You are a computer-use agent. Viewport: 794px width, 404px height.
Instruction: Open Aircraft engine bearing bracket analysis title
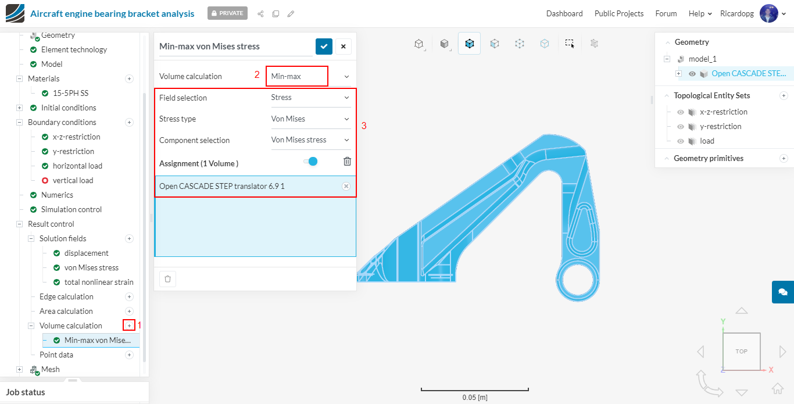click(112, 13)
